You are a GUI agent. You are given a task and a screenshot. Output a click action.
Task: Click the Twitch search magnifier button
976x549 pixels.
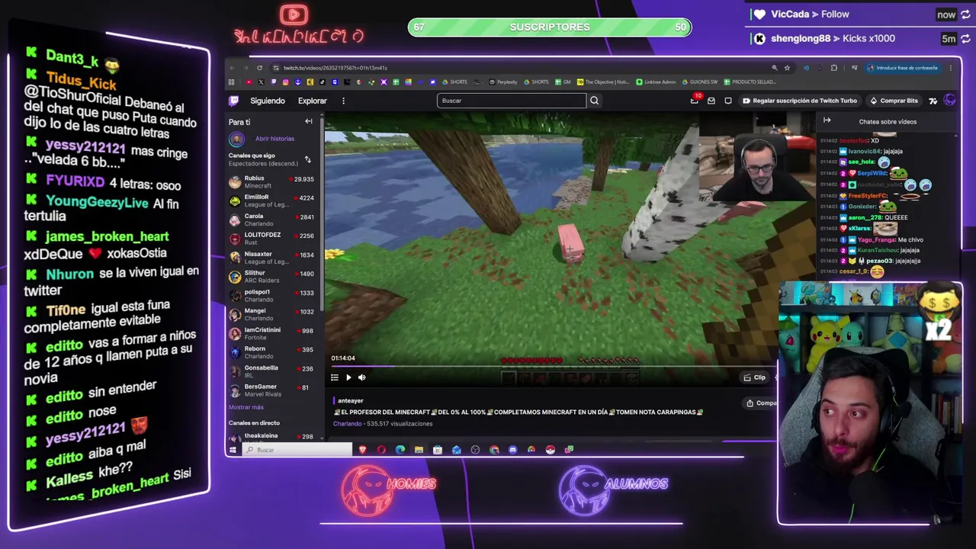(594, 101)
